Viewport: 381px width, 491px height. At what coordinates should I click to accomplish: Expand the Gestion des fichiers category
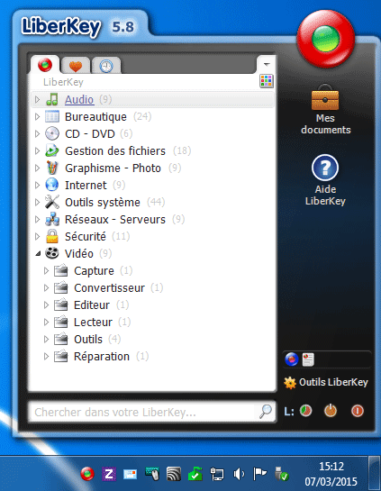click(x=37, y=151)
